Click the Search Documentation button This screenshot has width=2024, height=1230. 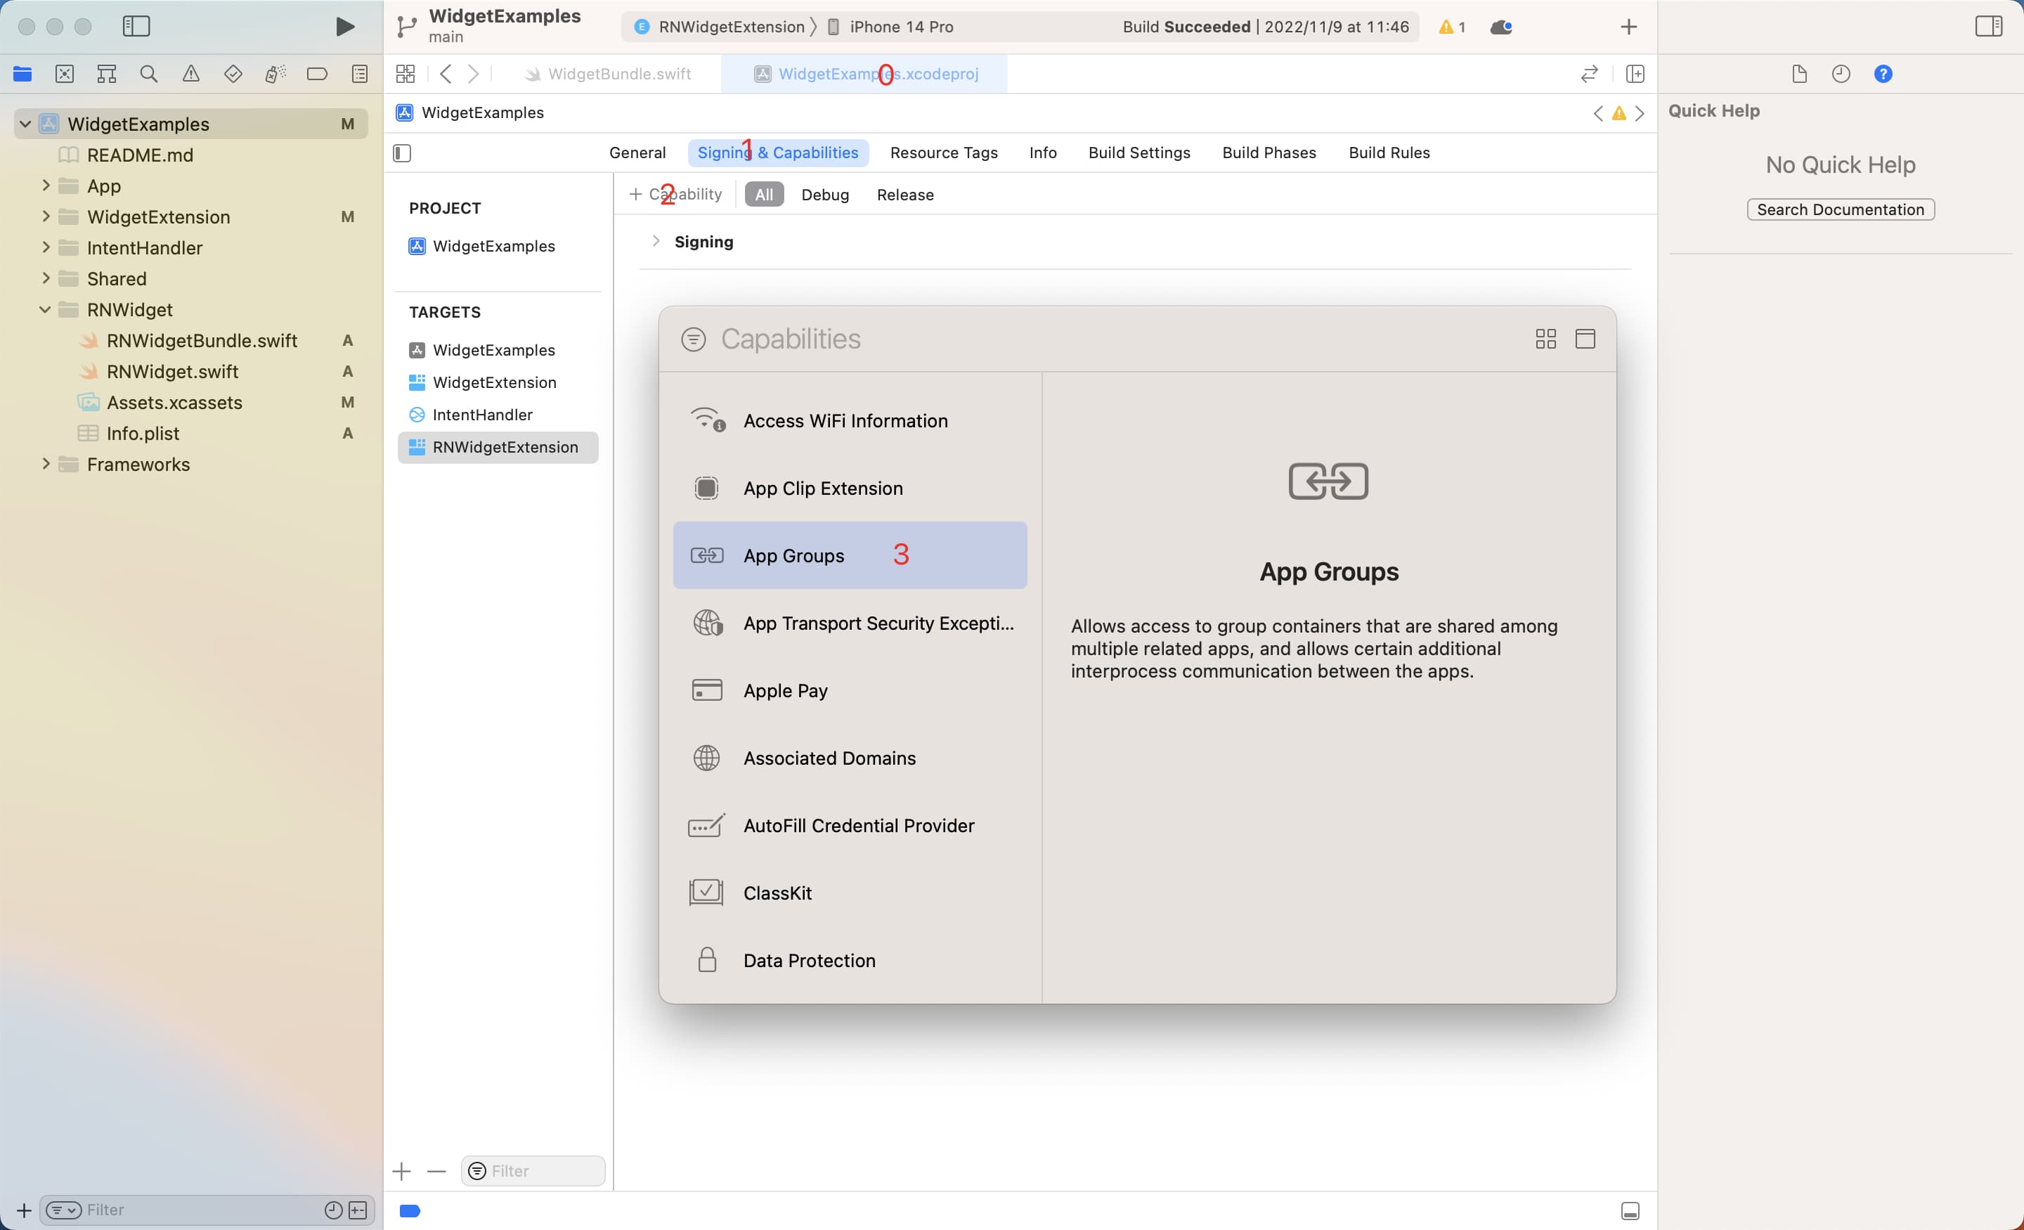1841,209
